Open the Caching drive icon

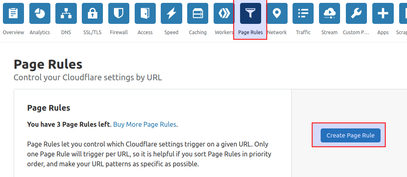(198, 14)
